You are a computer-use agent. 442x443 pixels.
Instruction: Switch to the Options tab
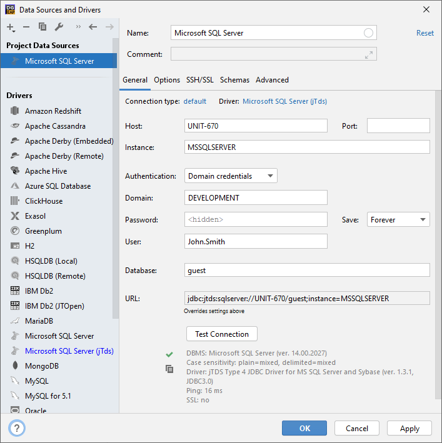tap(167, 80)
